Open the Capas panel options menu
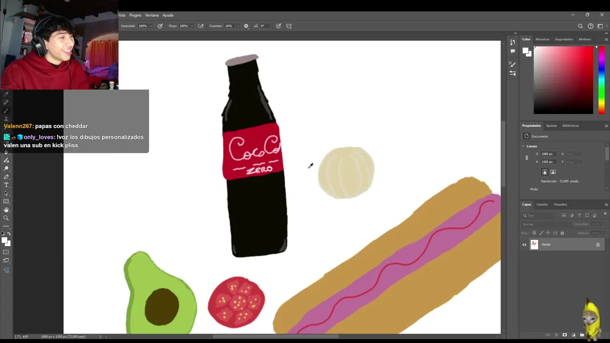This screenshot has height=343, width=610. pos(606,205)
